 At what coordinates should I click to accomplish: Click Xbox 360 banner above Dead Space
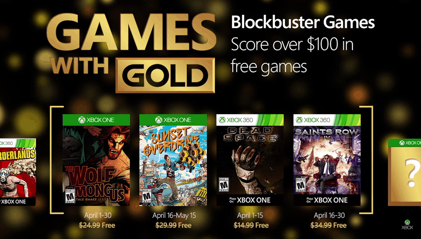pyautogui.click(x=250, y=120)
